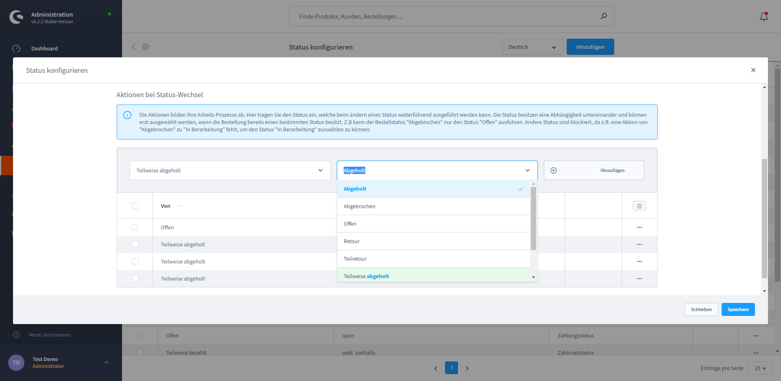The height and width of the screenshot is (381, 781).
Task: Open the grid column settings list icon
Action: (x=639, y=206)
